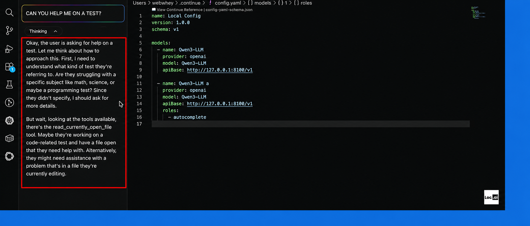
Task: Click paragraph starting 'But wait, looking at'
Action: (71, 146)
